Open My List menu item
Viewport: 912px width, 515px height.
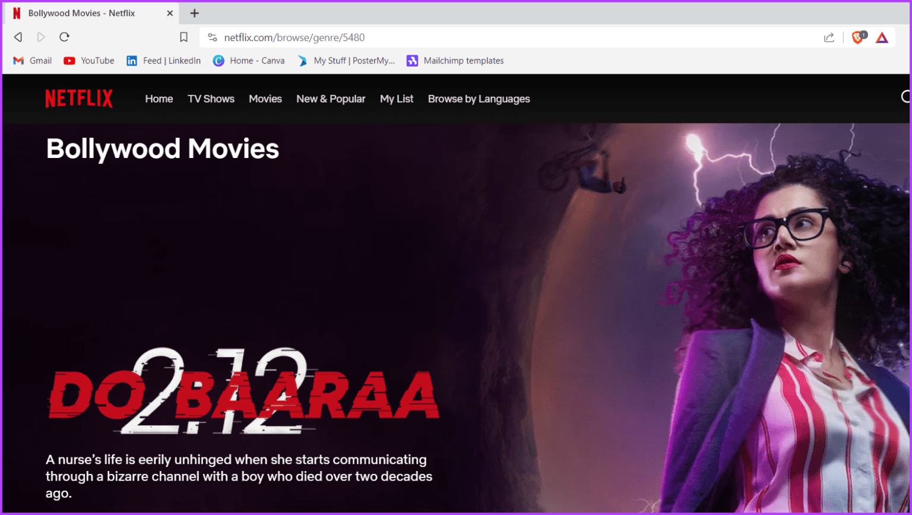pos(397,99)
